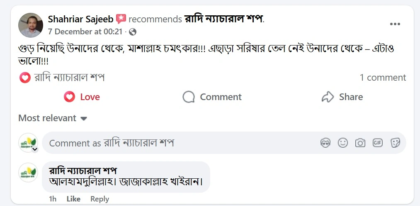Switch commenting identity via avatar chevron
The height and width of the screenshot is (206, 420).
35,149
